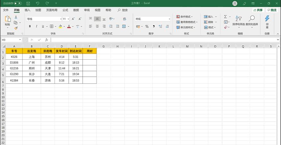Select top vertical alignment

click(x=90, y=19)
